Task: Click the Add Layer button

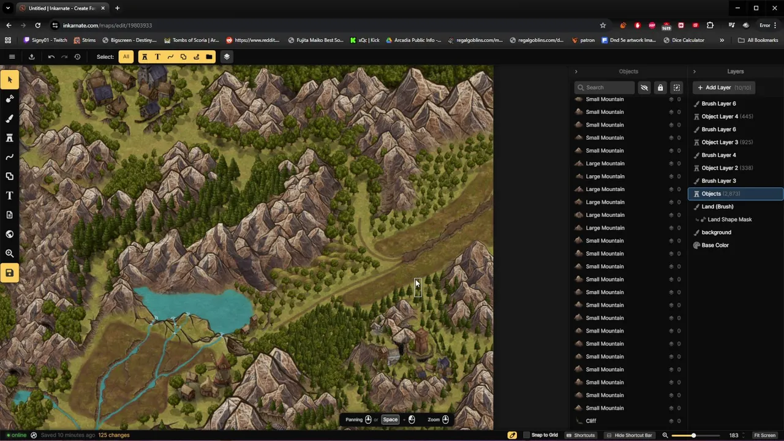Action: click(724, 88)
